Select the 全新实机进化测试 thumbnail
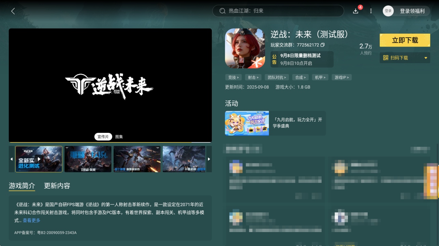Viewport: 439px width, 246px height. coord(39,159)
